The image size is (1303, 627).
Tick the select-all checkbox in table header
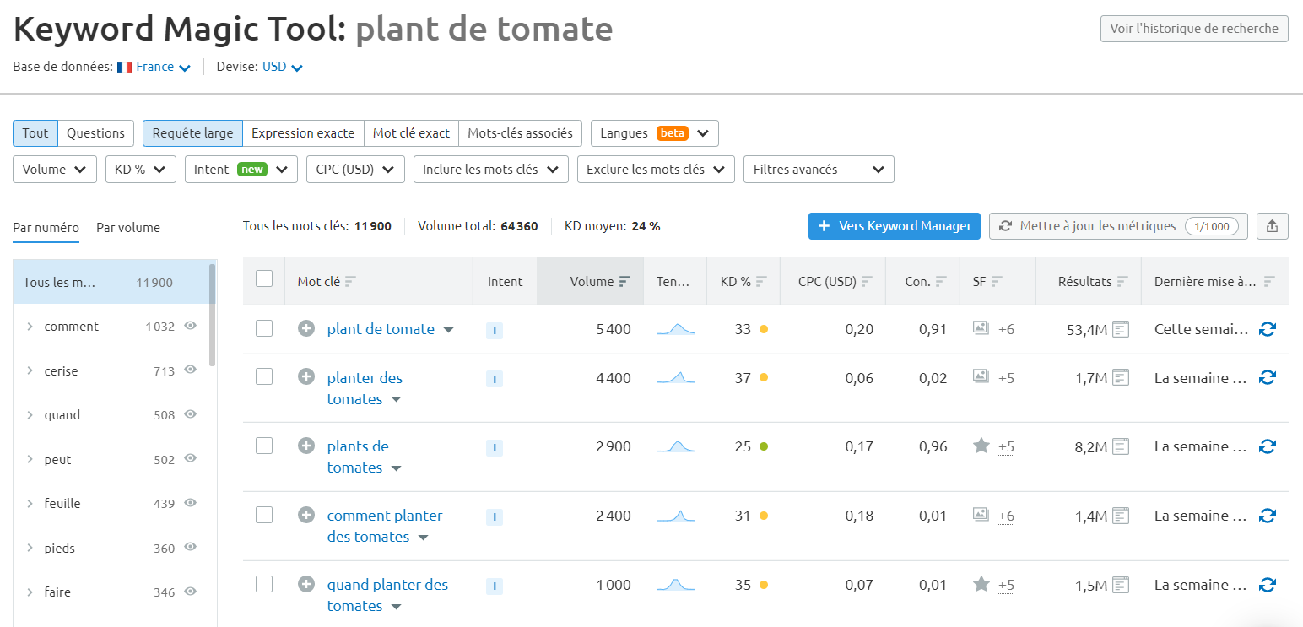point(264,278)
